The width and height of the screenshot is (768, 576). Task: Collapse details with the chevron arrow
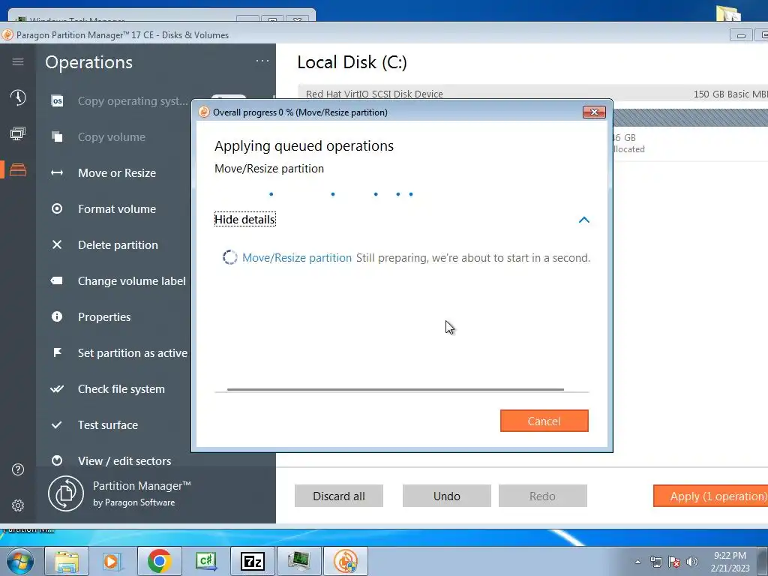pyautogui.click(x=583, y=220)
